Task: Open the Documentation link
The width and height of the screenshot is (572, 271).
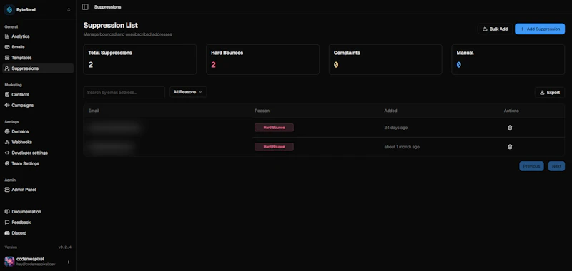Action: pos(38,211)
